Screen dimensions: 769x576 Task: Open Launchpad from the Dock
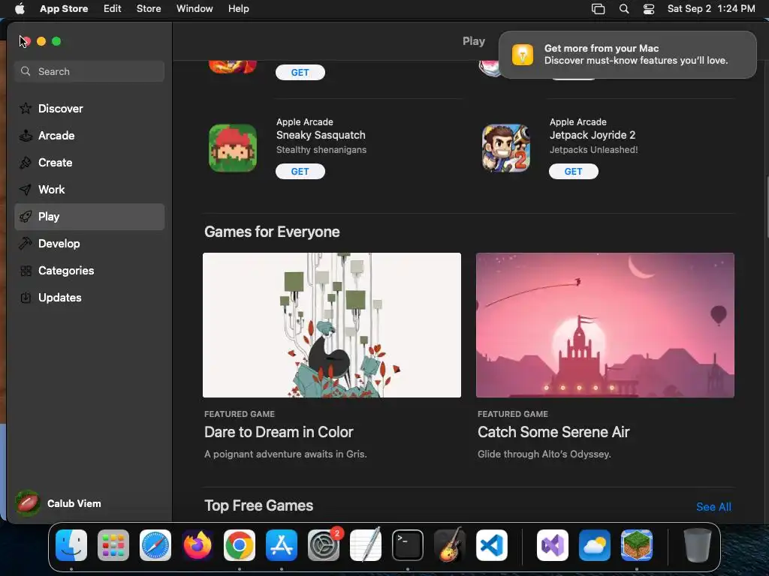(x=113, y=545)
